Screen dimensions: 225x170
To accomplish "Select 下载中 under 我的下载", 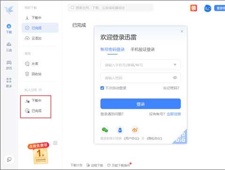I will coord(40,18).
